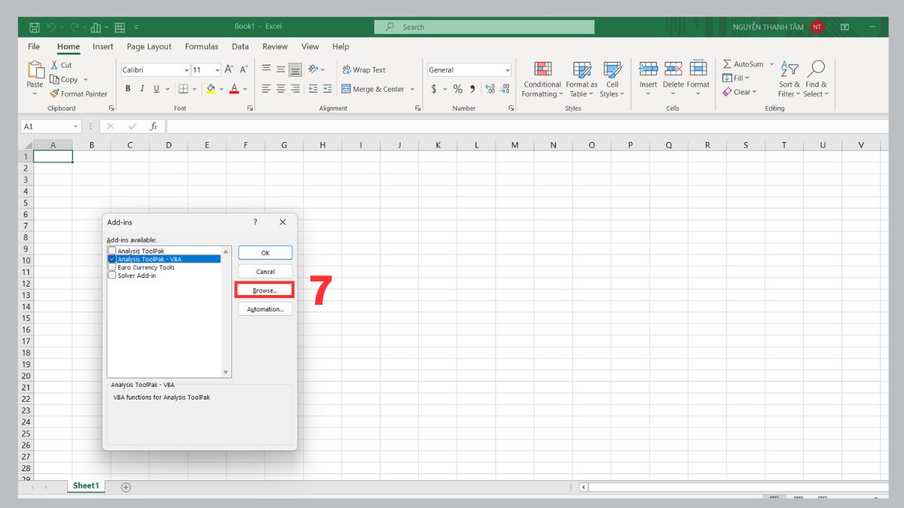The image size is (904, 508).
Task: Expand Conditional Formatting menu
Action: pos(542,80)
